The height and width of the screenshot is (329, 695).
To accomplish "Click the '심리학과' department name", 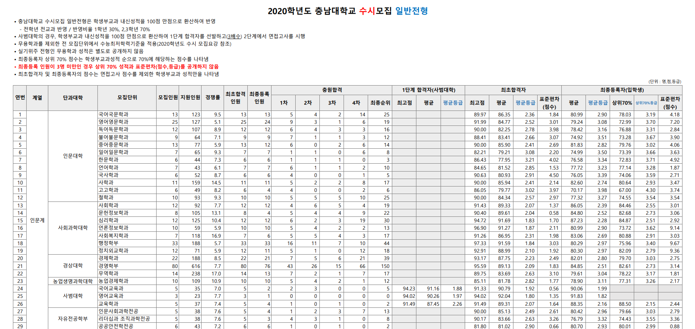I will coord(108,220).
